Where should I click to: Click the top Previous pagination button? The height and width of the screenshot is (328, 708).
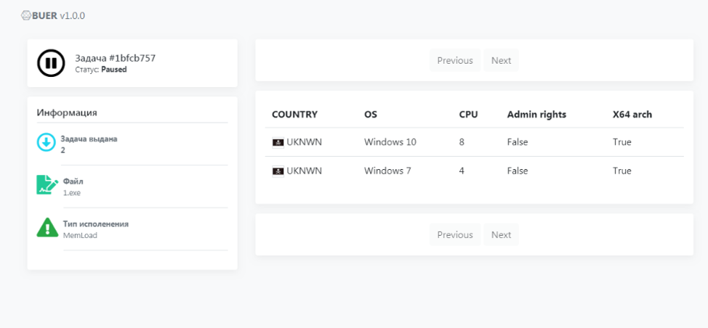point(455,60)
